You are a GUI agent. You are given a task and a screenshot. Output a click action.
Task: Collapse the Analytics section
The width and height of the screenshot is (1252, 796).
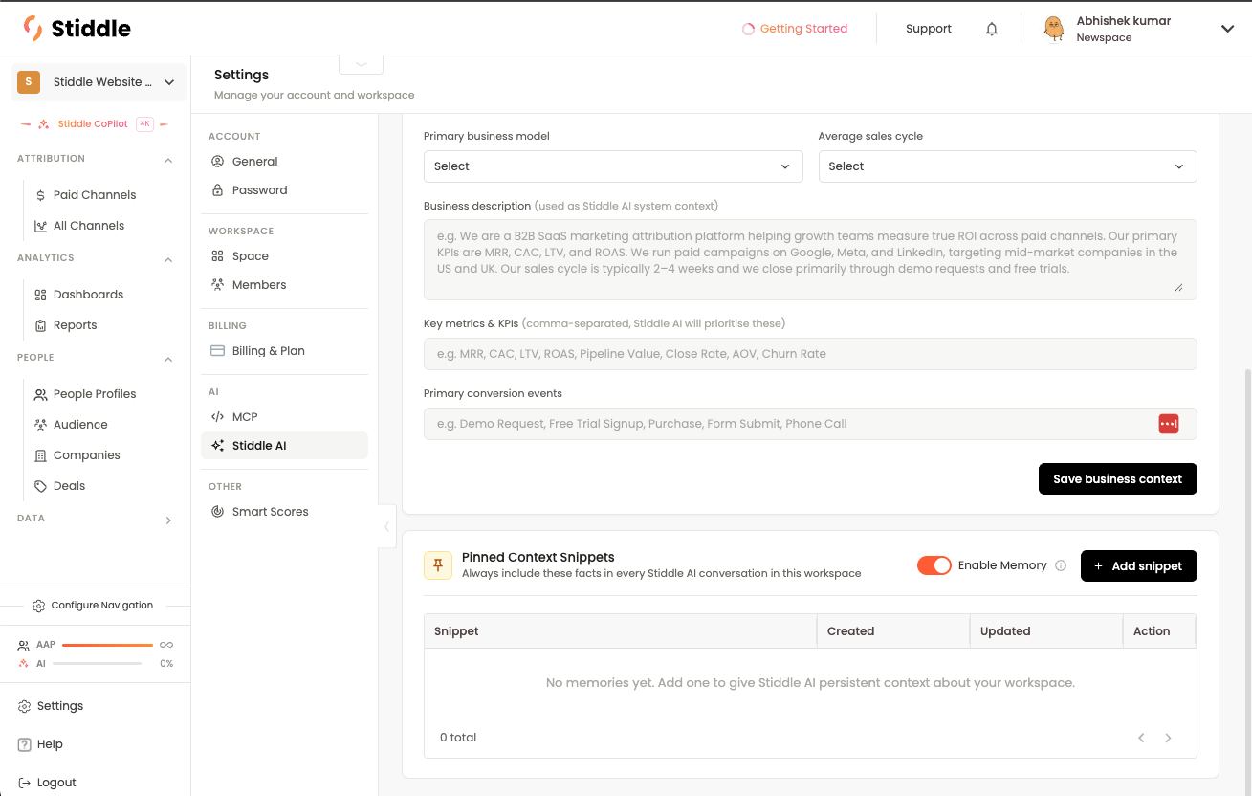(x=168, y=259)
